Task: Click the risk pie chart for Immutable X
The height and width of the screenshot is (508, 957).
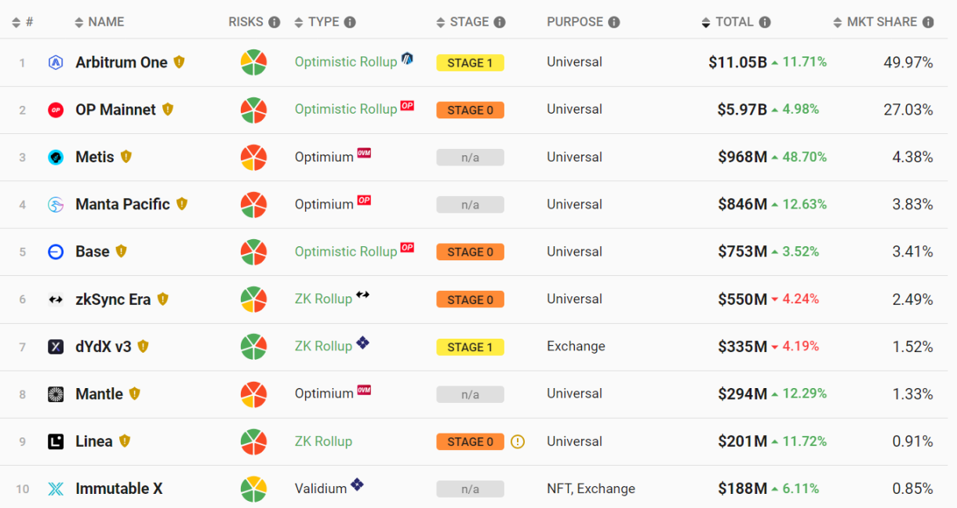Action: click(x=253, y=488)
